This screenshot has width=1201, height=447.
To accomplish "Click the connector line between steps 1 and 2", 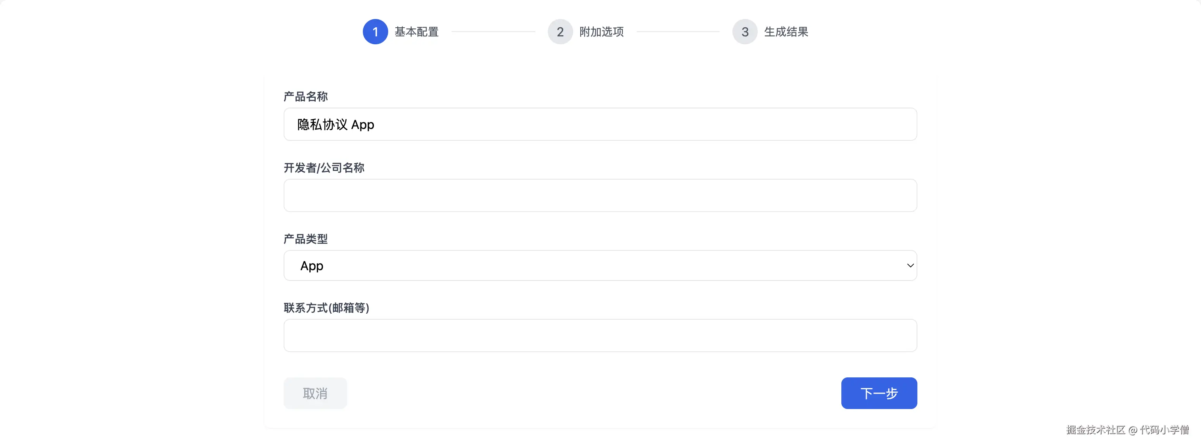I will click(x=493, y=32).
